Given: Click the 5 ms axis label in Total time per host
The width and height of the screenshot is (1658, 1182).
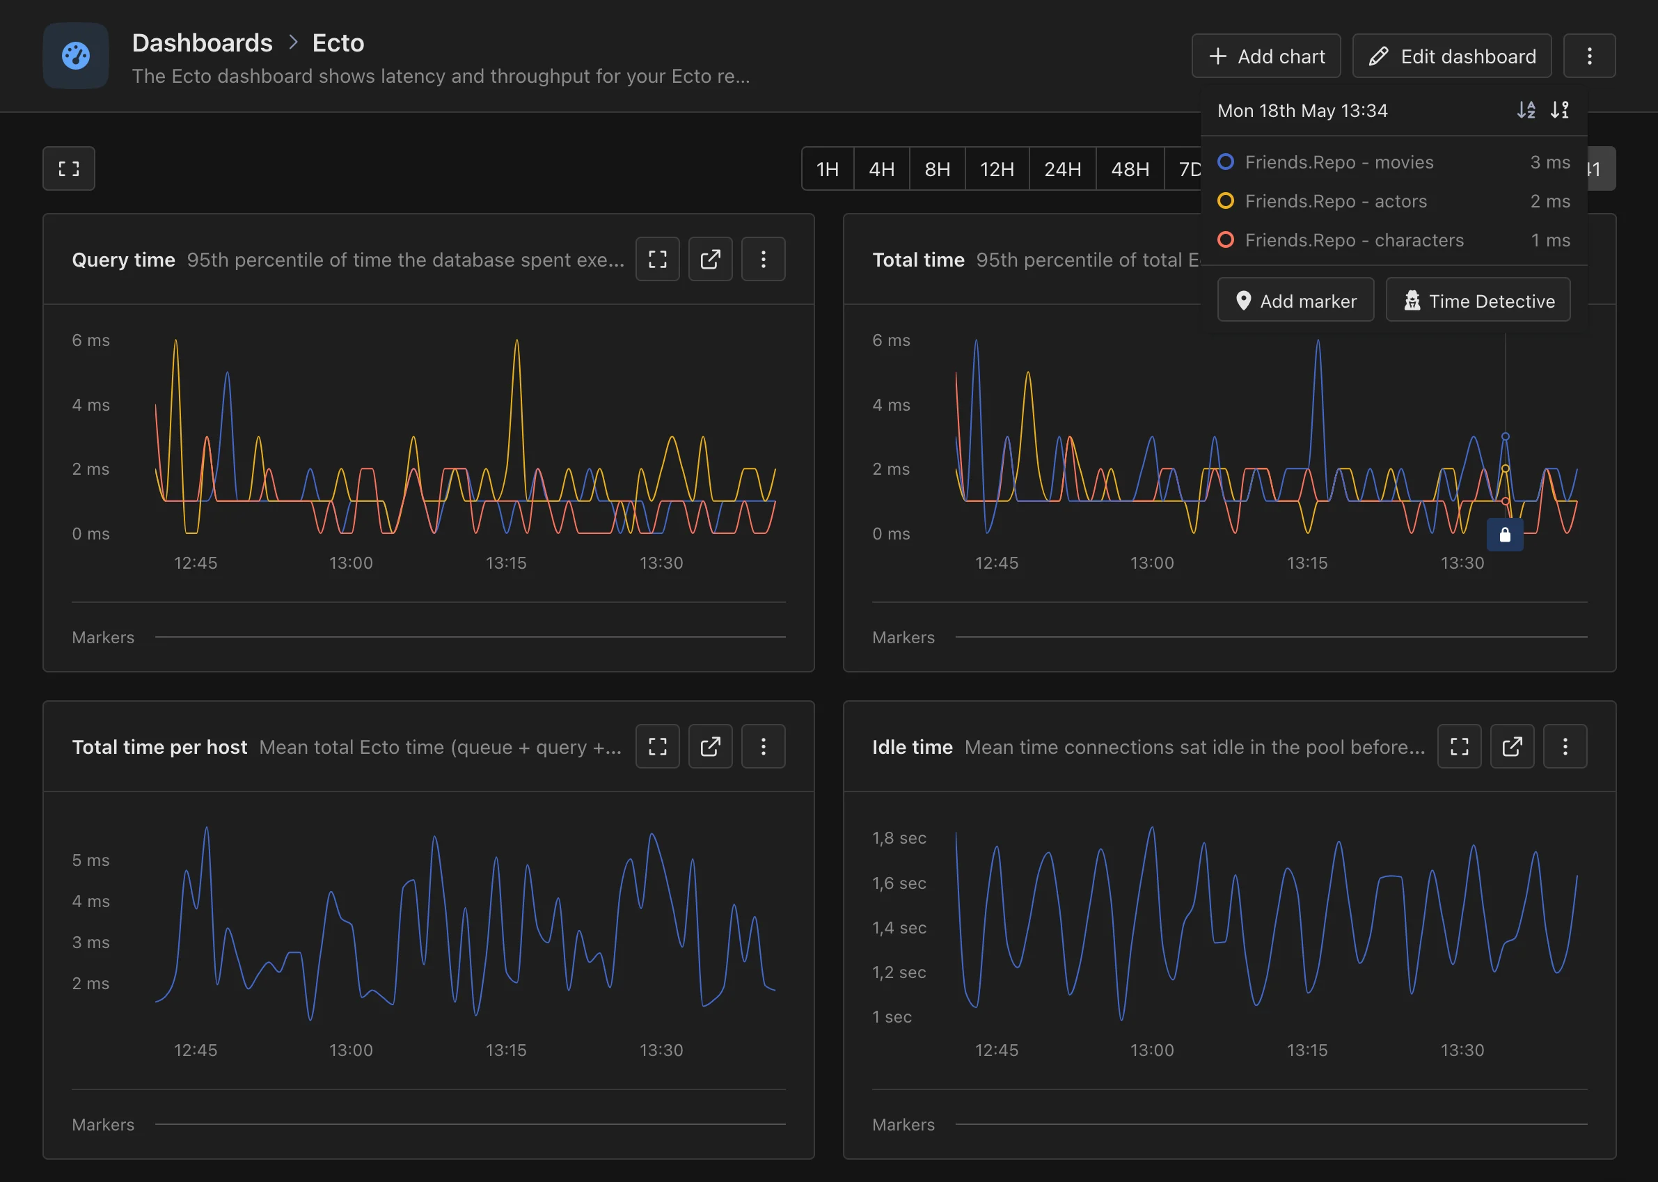Looking at the screenshot, I should point(90,860).
